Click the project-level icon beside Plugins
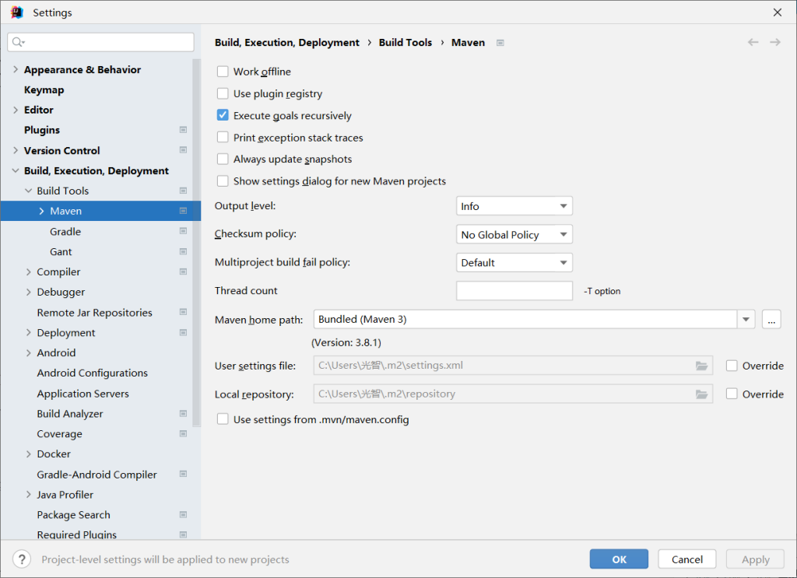Image resolution: width=797 pixels, height=578 pixels. [x=183, y=130]
